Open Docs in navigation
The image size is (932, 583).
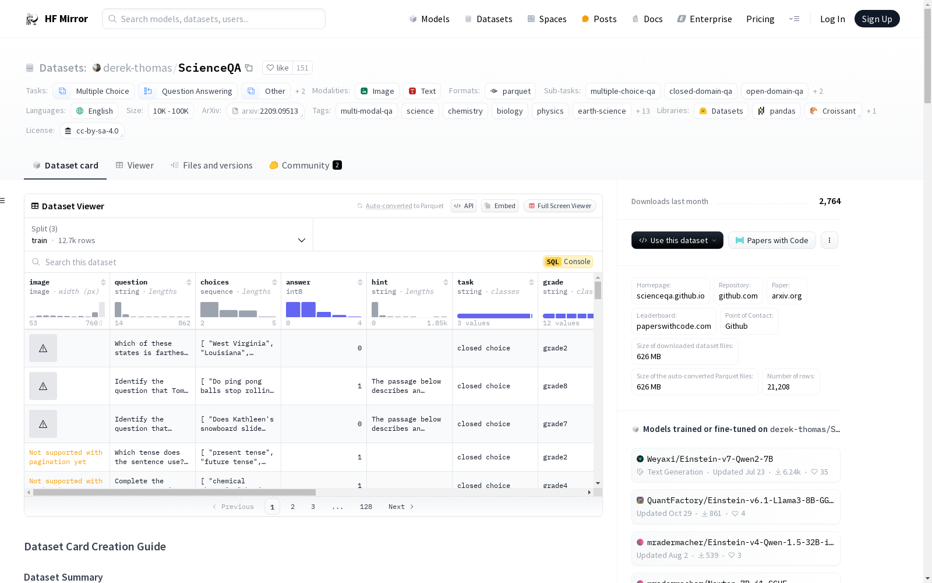[x=647, y=19]
